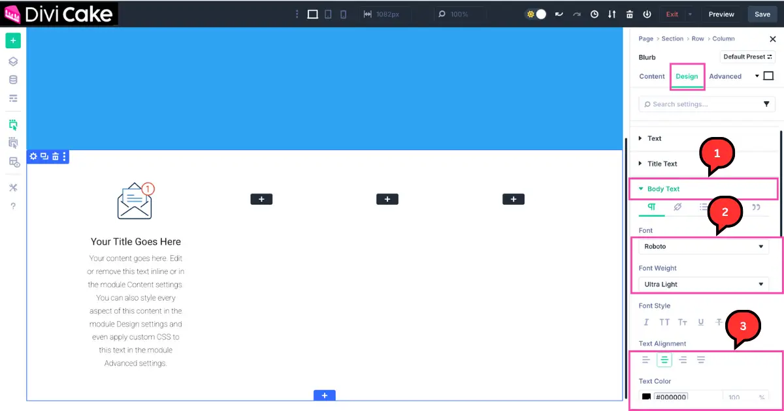Select the quote body text sub-tab
Screen dimensions: 784x411
pos(756,207)
